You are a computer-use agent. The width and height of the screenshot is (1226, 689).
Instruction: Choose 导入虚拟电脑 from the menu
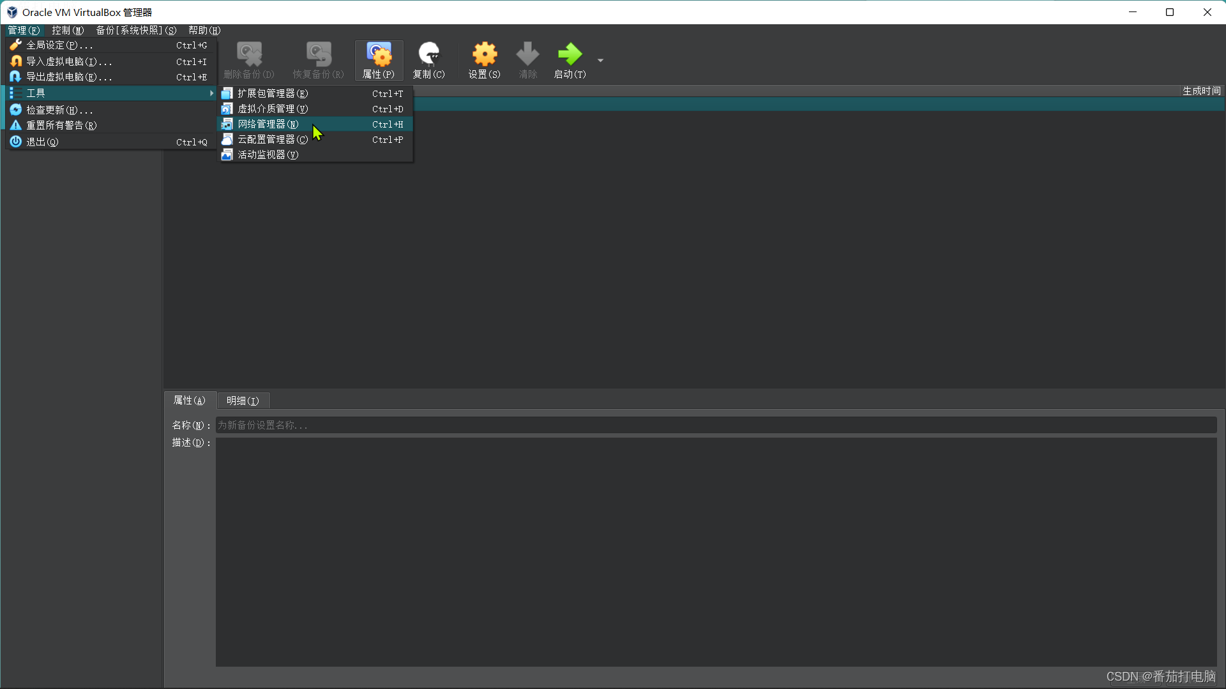click(111, 61)
